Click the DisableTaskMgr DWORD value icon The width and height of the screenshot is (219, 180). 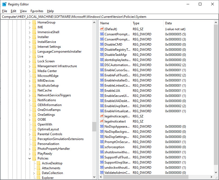point(102,55)
